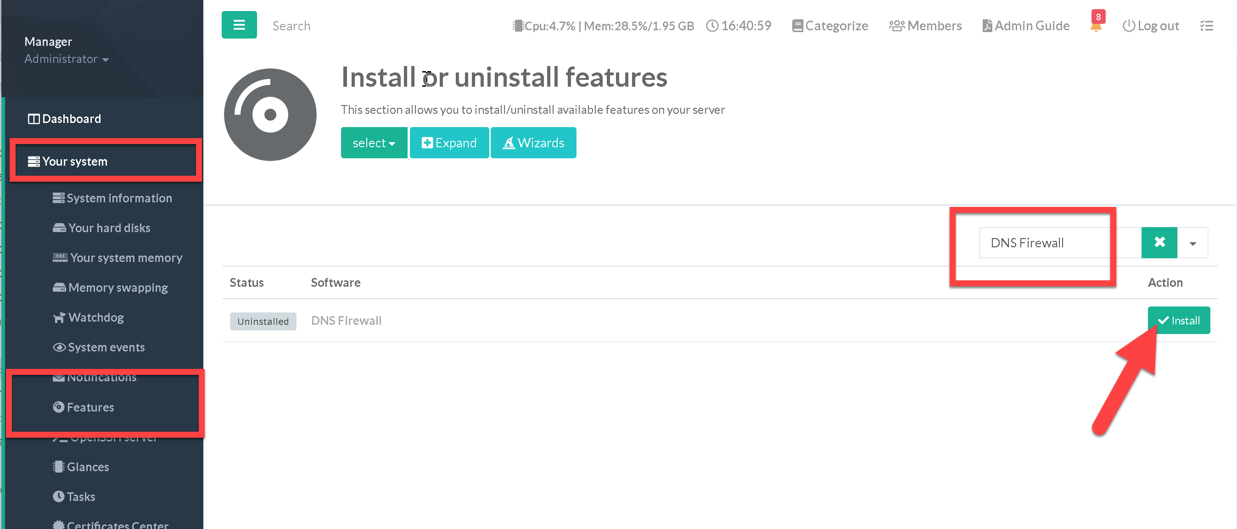Click the green hamburger menu icon

coord(239,25)
